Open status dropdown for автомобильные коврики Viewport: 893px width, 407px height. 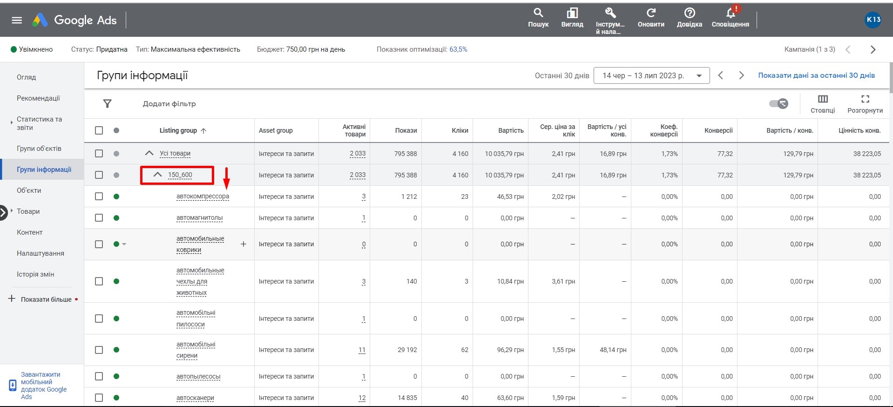point(124,244)
